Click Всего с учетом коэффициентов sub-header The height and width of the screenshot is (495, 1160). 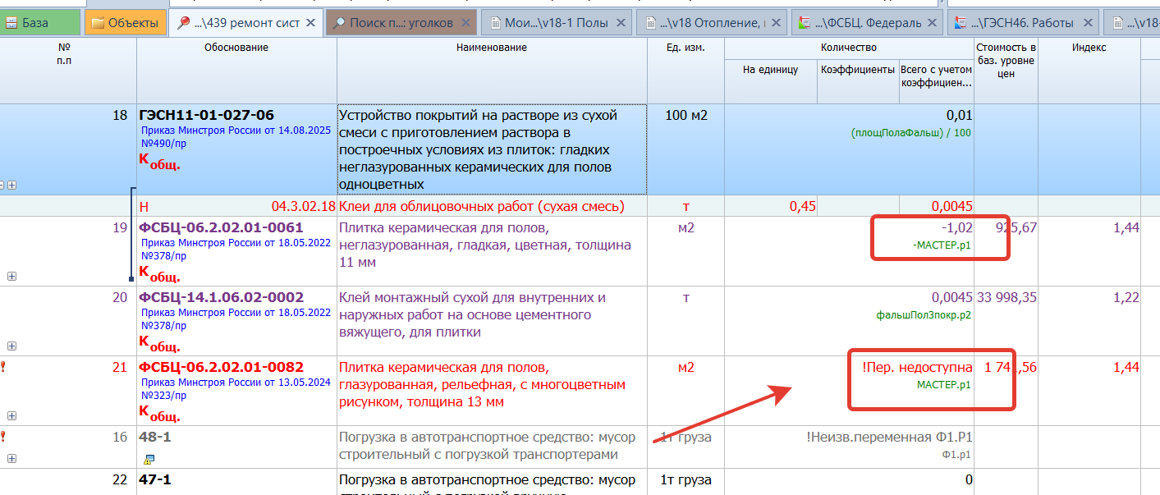point(937,81)
